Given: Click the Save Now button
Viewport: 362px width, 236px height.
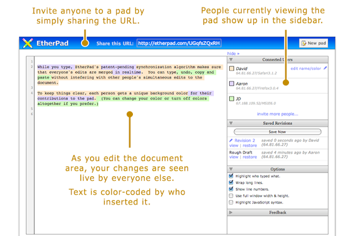Looking at the screenshot, I should [278, 132].
